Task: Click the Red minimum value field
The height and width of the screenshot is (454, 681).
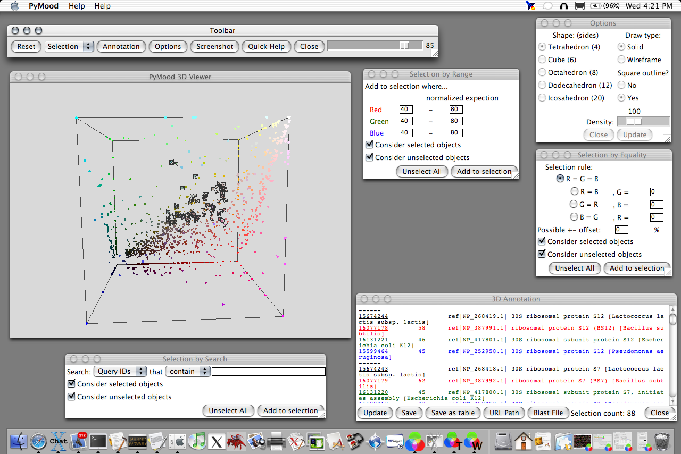Action: point(406,110)
